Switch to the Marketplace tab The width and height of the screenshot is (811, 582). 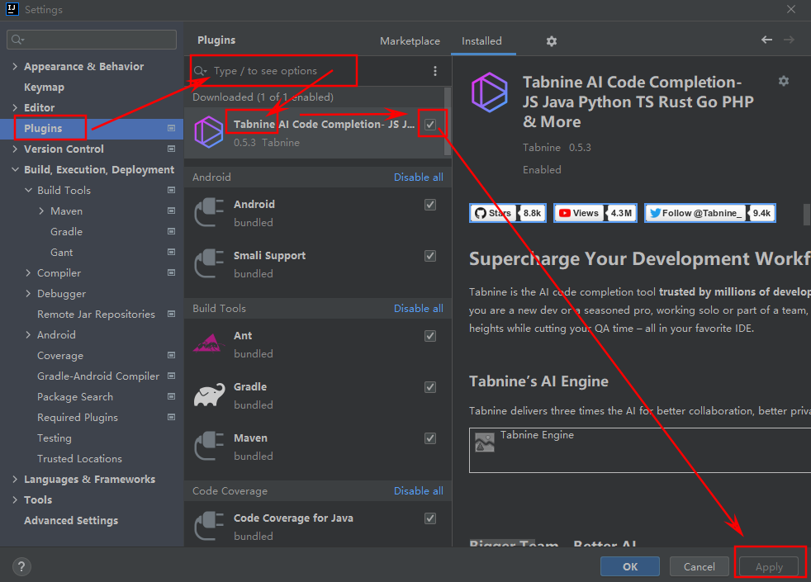(410, 40)
